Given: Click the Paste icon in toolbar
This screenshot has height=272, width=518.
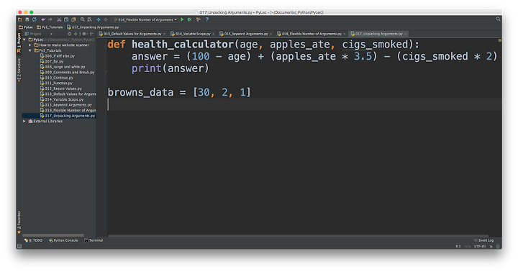Looking at the screenshot, I should (73, 20).
